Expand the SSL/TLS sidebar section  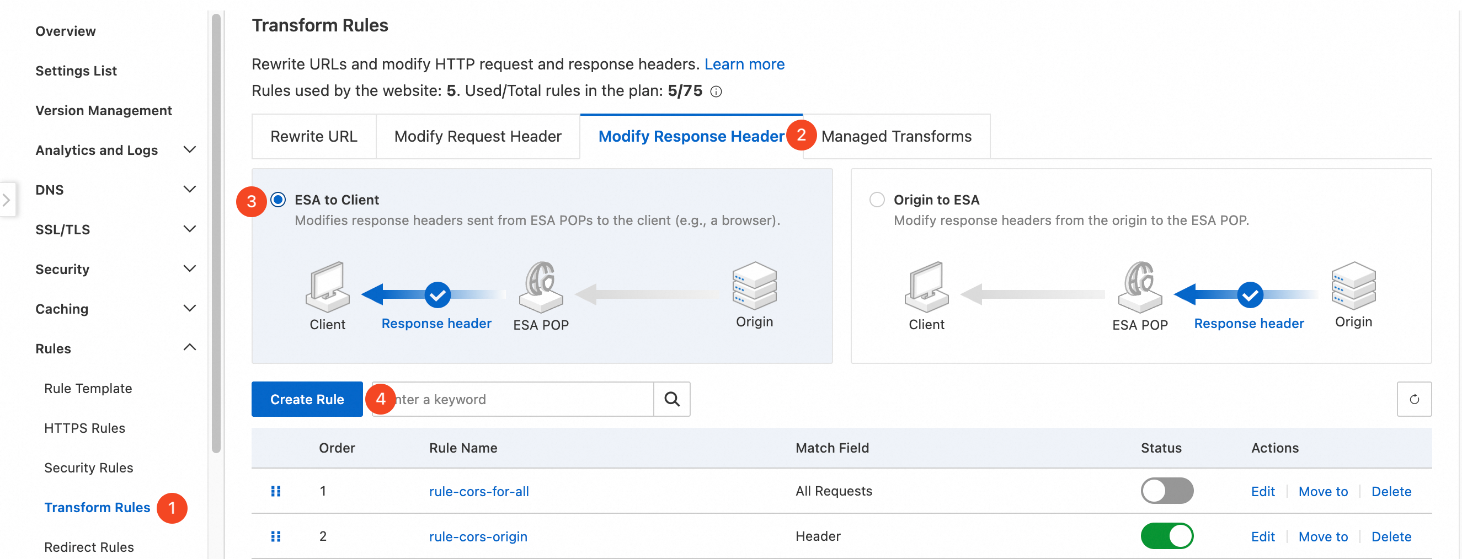pos(190,229)
